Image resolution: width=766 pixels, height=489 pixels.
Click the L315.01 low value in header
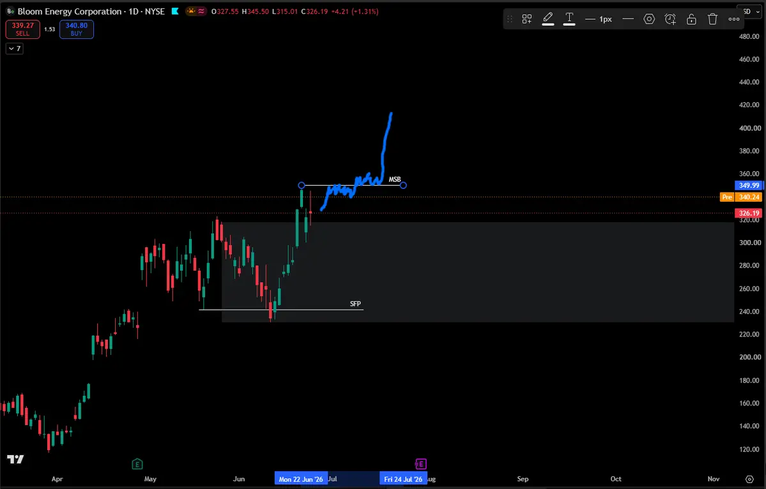pyautogui.click(x=285, y=11)
